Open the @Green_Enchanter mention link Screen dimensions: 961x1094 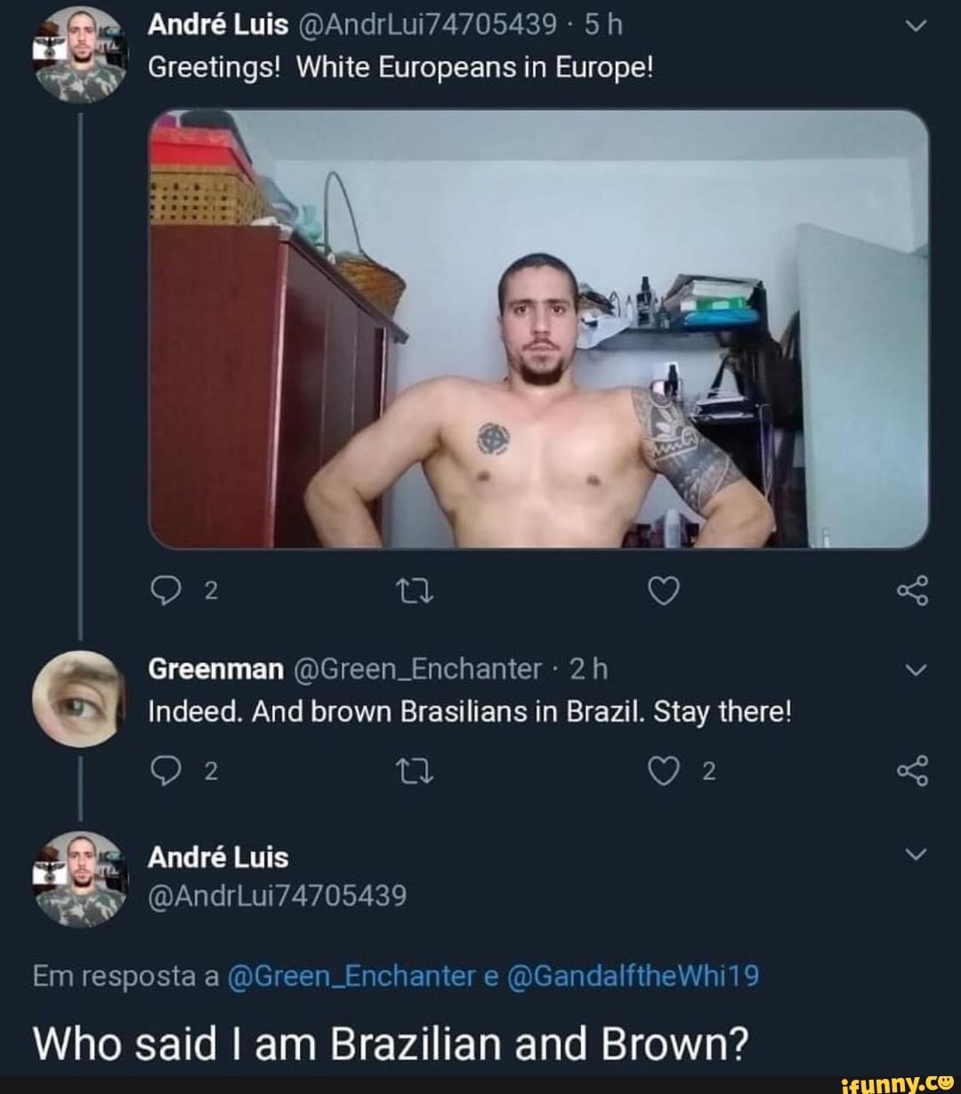pos(351,976)
